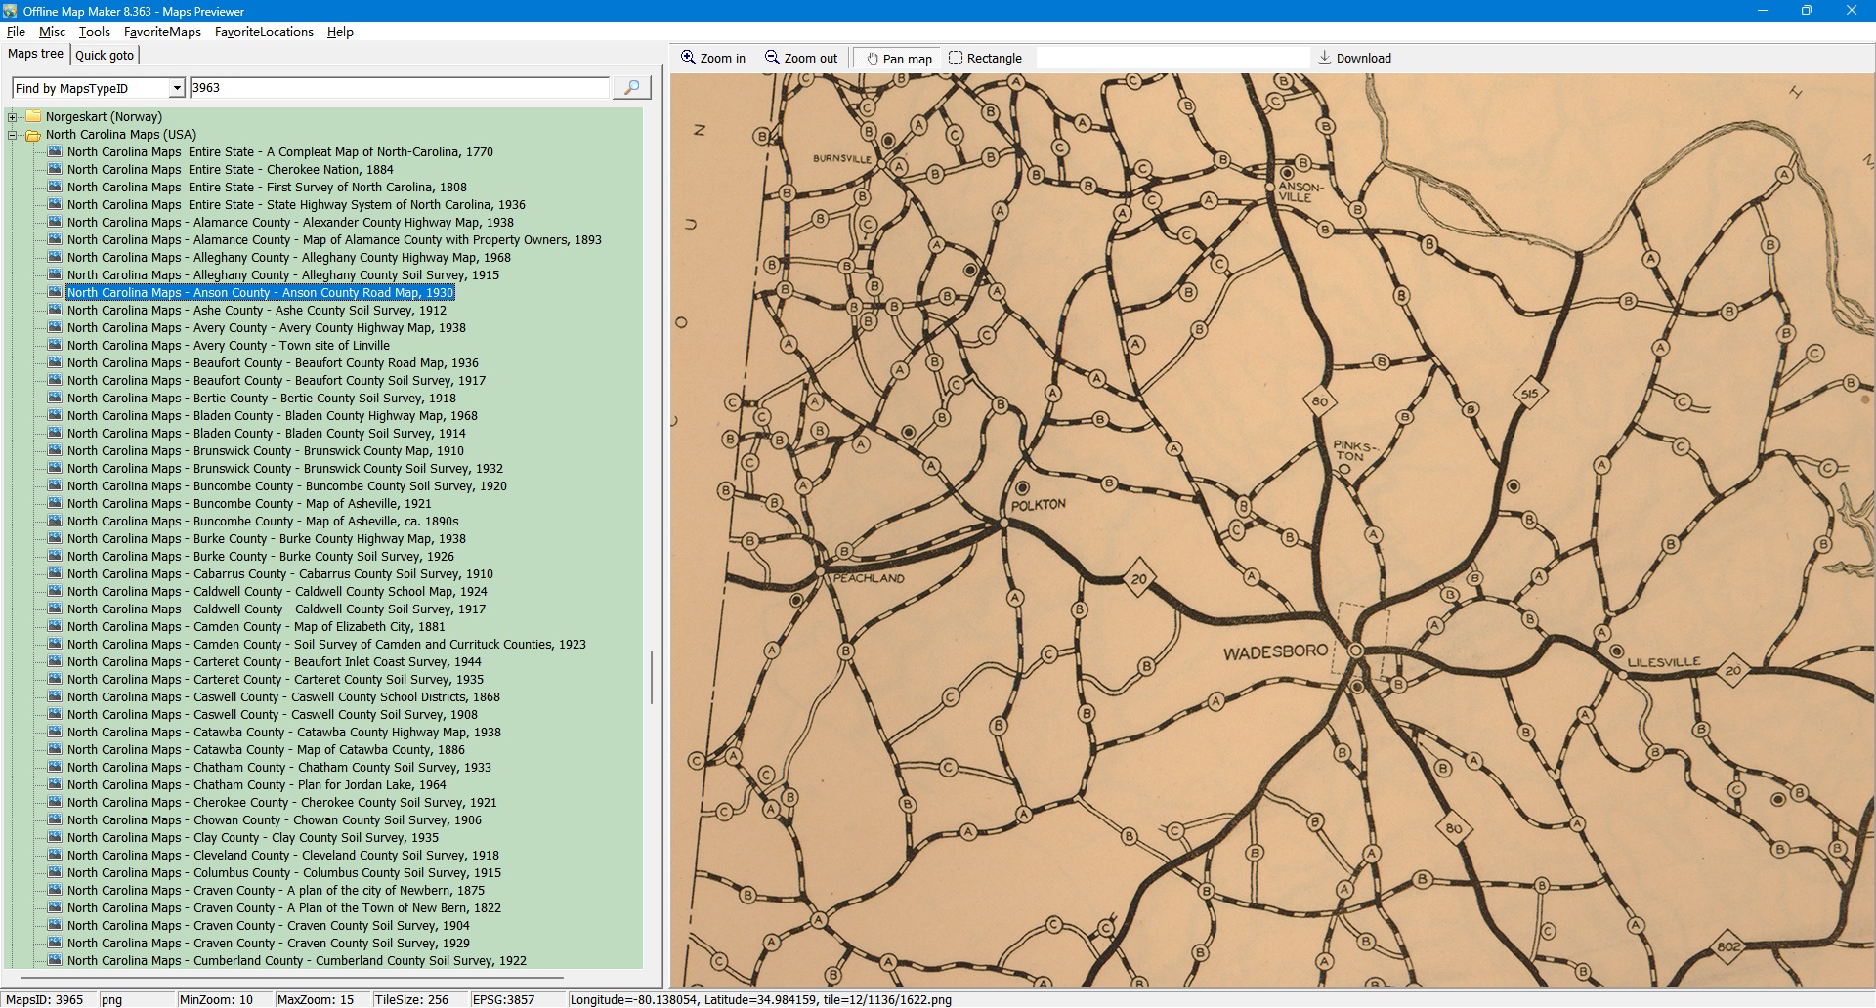
Task: Select Bladen County Highway Map, 1968
Action: pyautogui.click(x=272, y=416)
